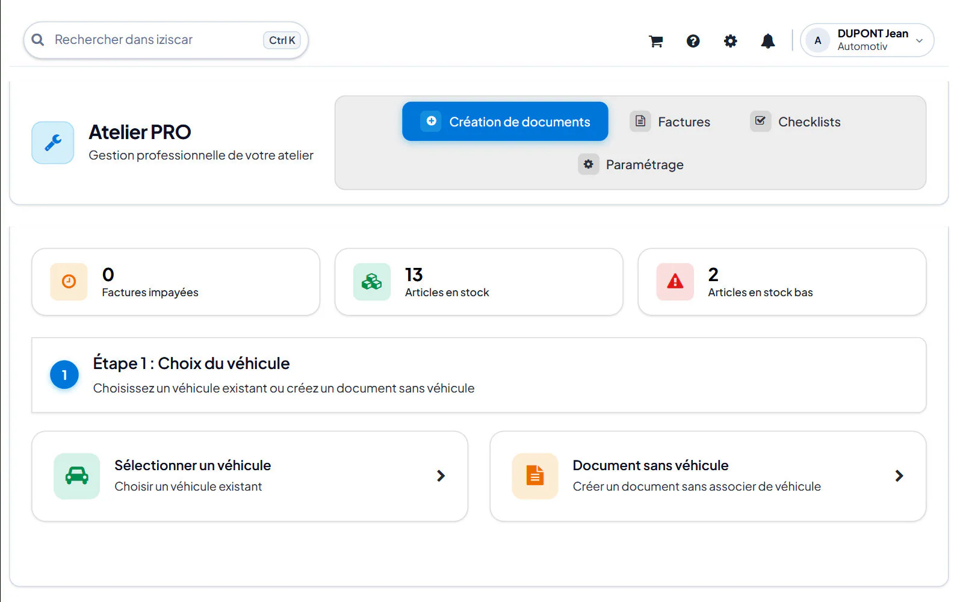This screenshot has height=602, width=963.
Task: Click the Automotiv label under user name
Action: point(862,47)
